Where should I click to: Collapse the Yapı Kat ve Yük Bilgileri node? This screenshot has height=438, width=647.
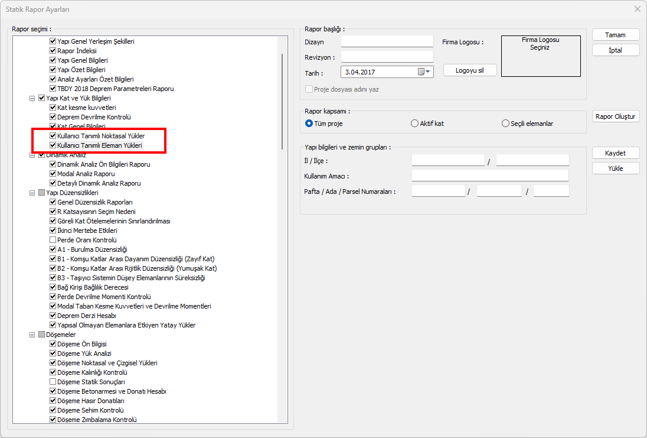(32, 98)
